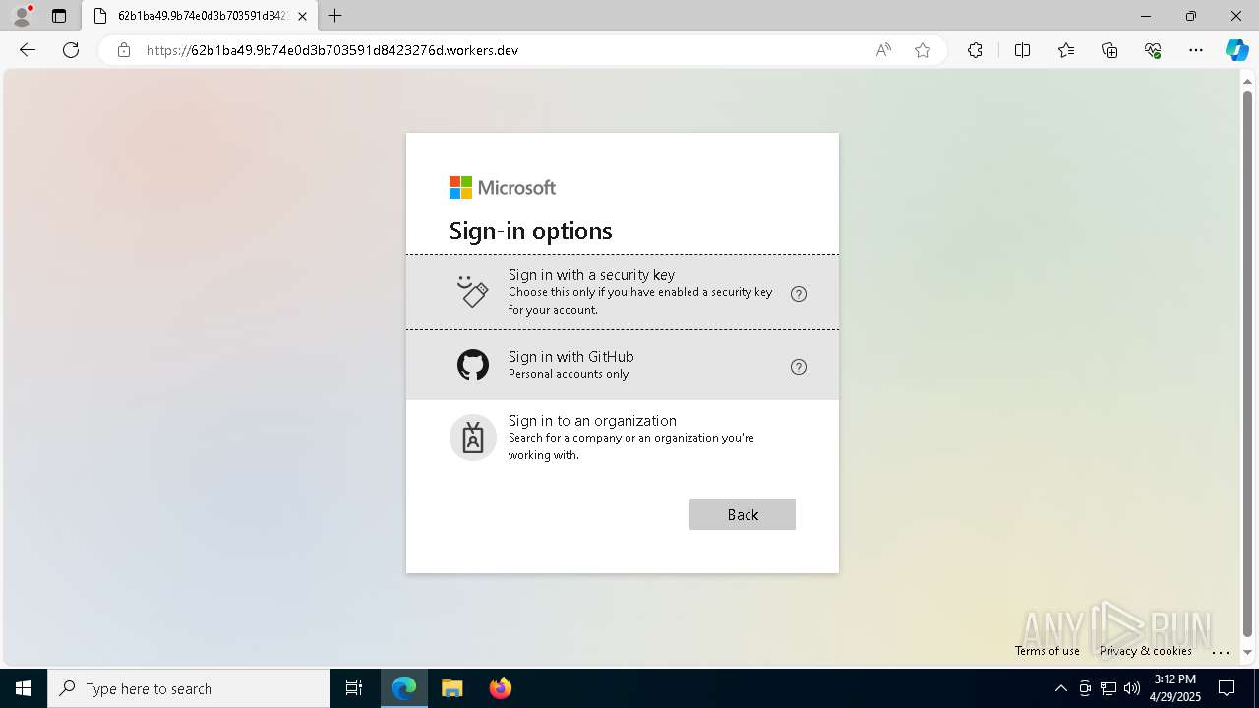Refresh the current page
The height and width of the screenshot is (708, 1259).
click(x=71, y=50)
